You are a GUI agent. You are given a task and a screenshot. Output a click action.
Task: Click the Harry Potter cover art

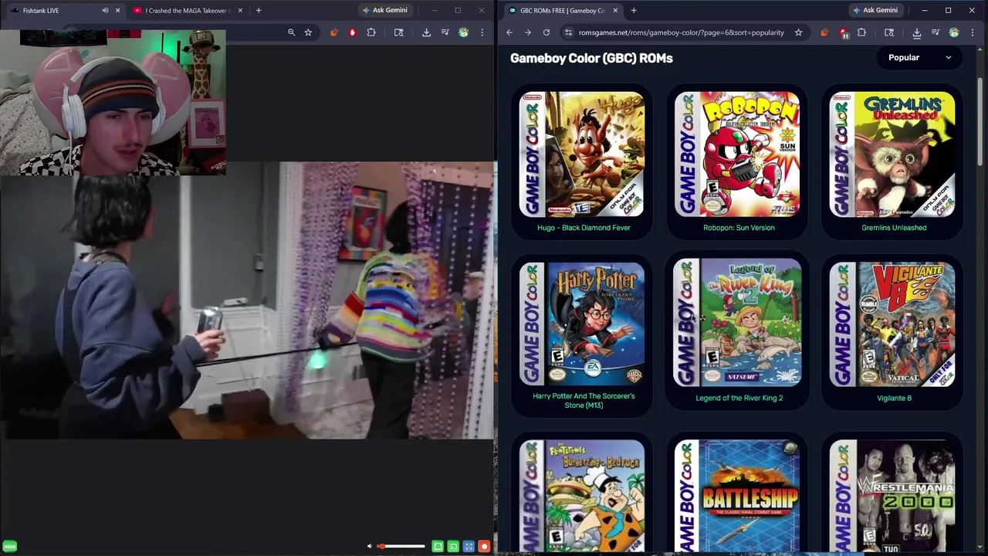coord(582,324)
